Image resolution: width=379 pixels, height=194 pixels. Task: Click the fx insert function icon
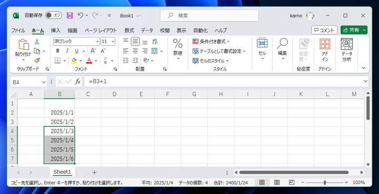(77, 82)
